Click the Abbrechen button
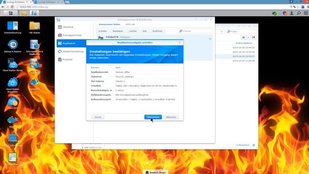Image resolution: width=309 pixels, height=174 pixels. tap(171, 117)
